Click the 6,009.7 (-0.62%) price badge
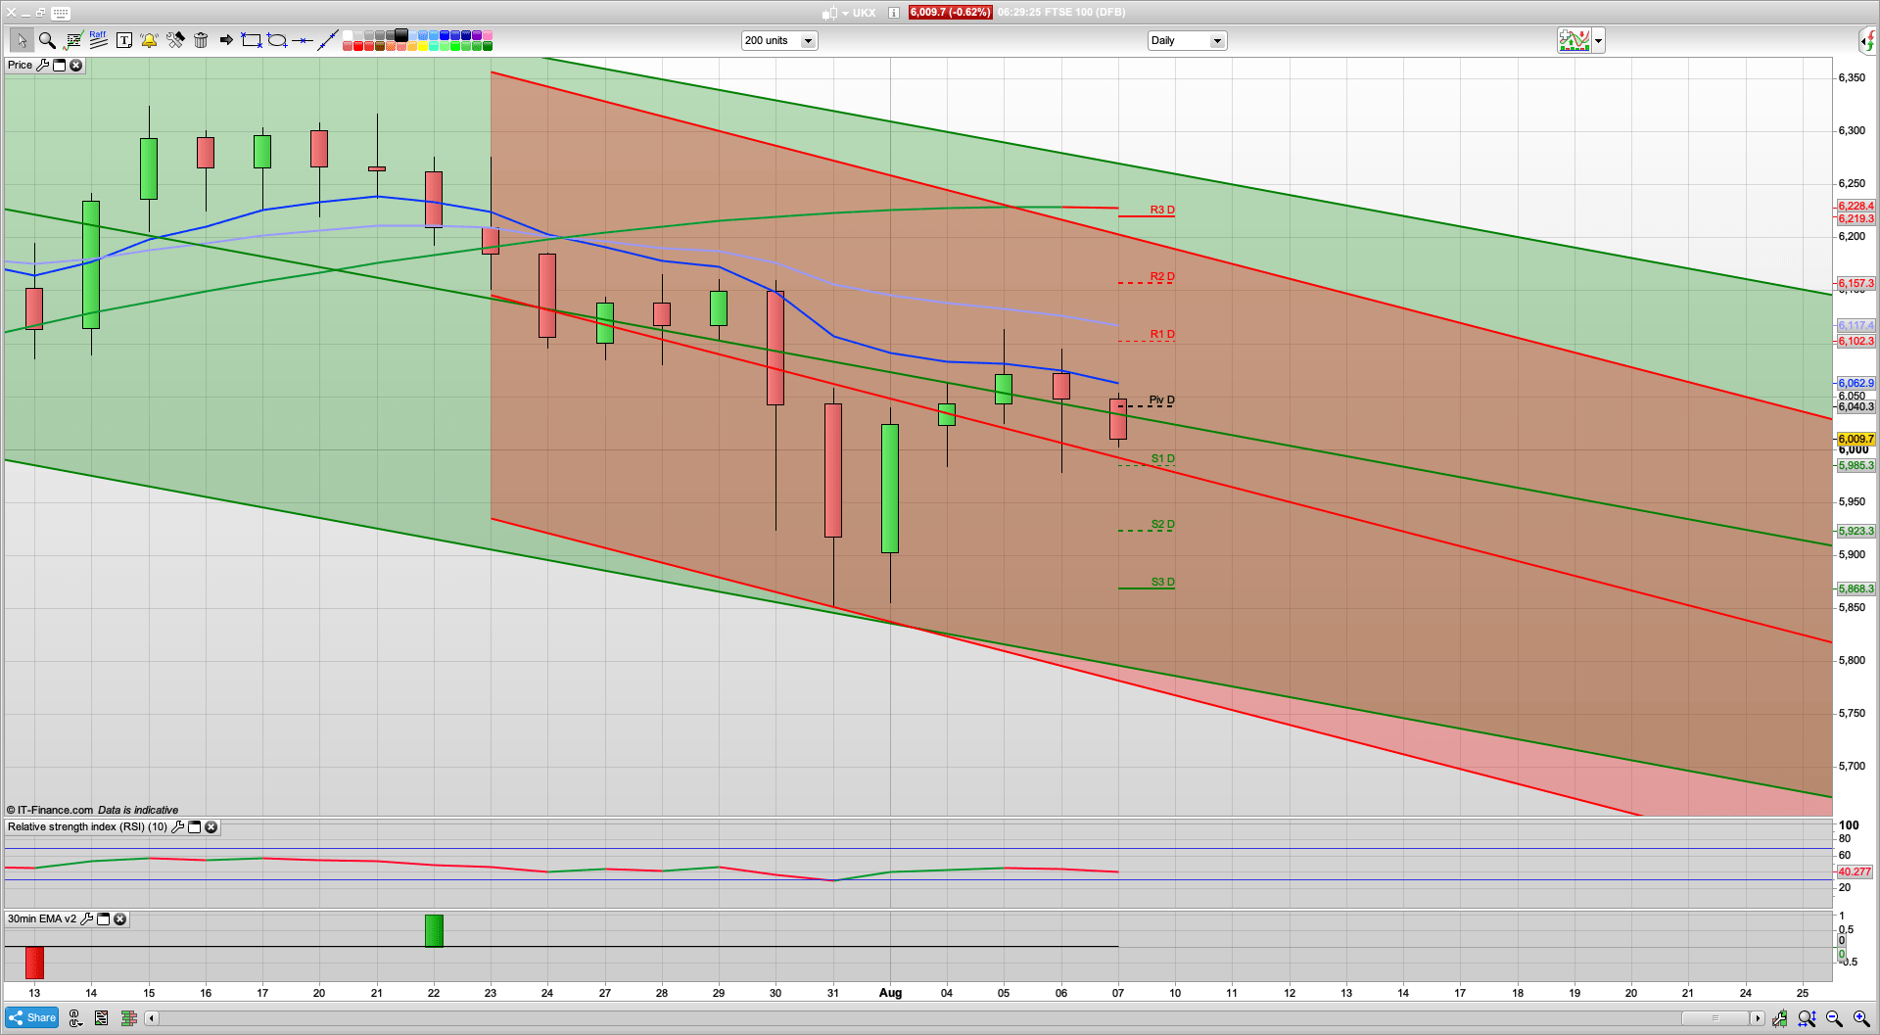Screen dimensions: 1880x1035 (x=950, y=13)
